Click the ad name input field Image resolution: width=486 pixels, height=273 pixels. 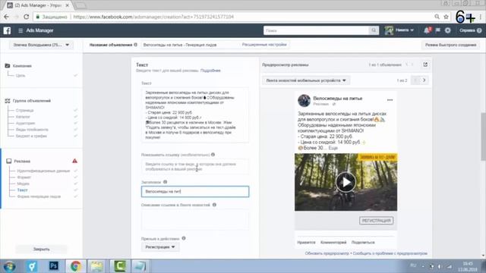190,45
